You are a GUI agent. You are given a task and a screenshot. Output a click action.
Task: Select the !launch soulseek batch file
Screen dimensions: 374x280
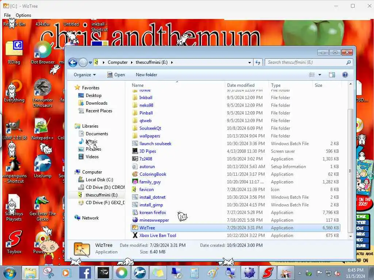155,144
